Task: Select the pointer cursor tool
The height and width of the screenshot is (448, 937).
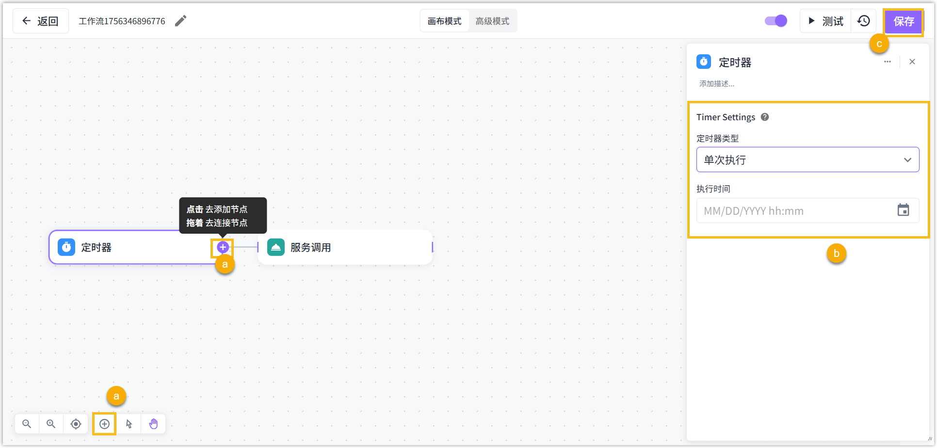Action: [x=129, y=424]
